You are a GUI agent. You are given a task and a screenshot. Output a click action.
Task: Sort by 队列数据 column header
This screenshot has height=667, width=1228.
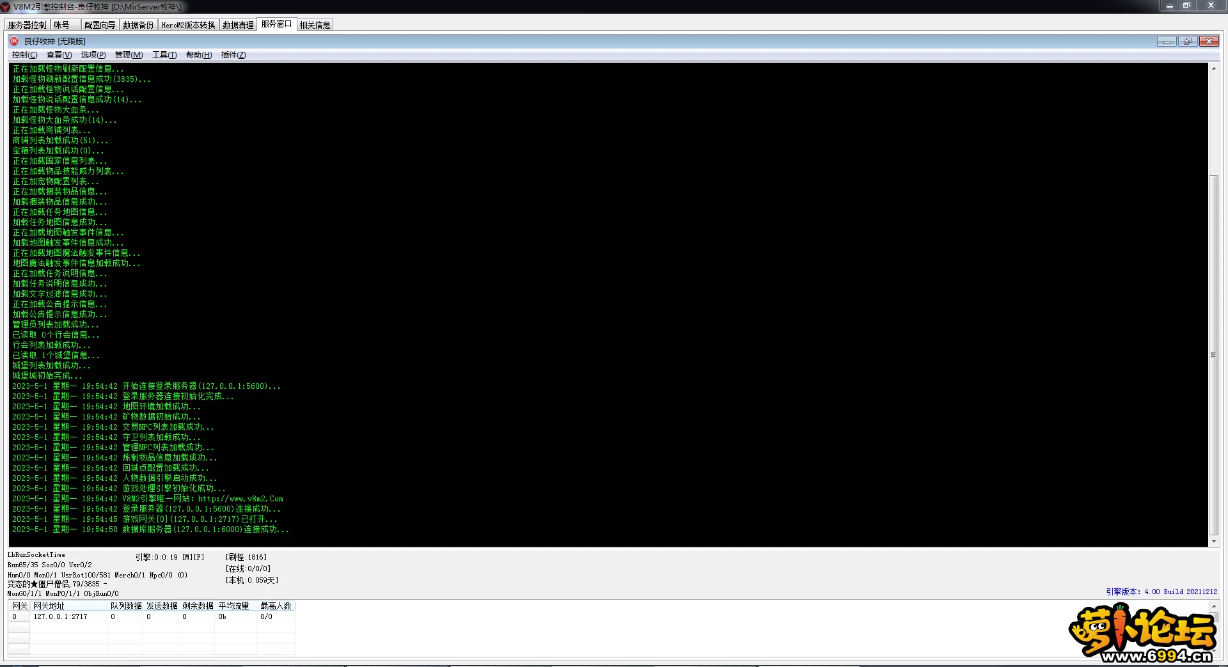[x=125, y=606]
